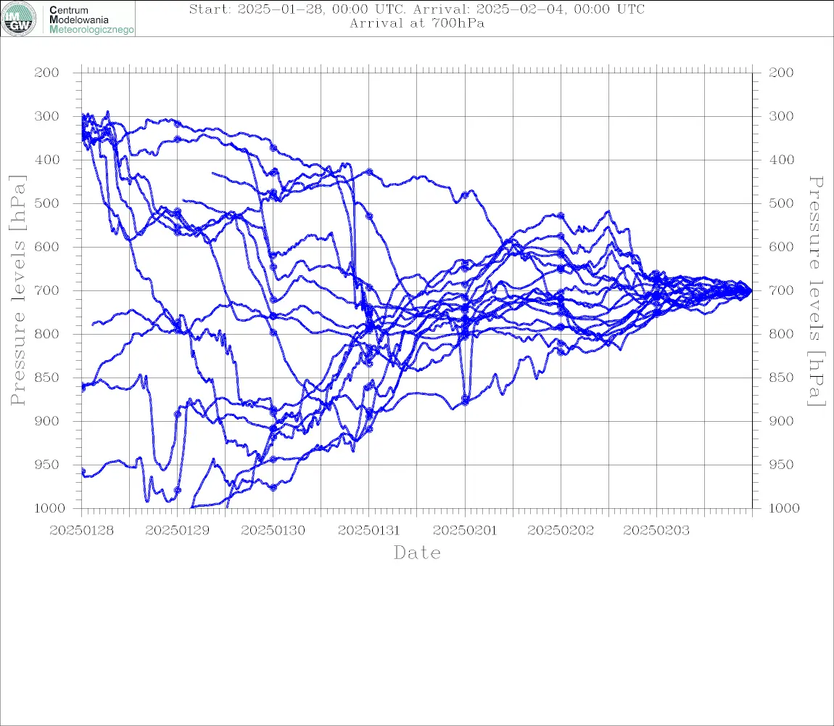Click the date label 20250129
Image resolution: width=834 pixels, height=726 pixels.
tap(177, 531)
